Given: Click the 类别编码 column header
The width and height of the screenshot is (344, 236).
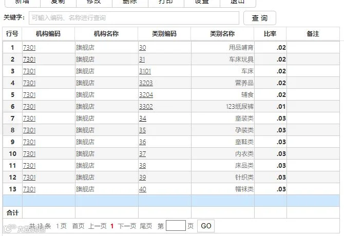Looking at the screenshot, I should coord(164,34).
